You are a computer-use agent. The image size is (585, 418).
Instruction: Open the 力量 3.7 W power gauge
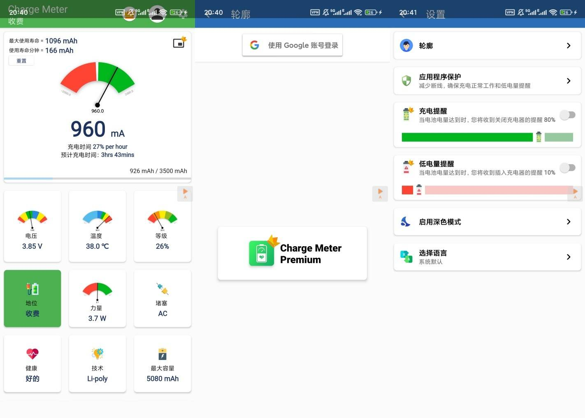click(97, 299)
